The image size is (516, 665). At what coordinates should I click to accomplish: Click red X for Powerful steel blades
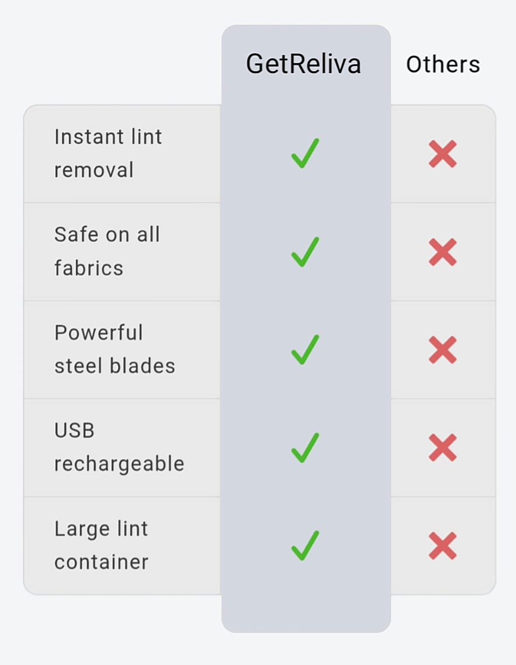tap(442, 350)
